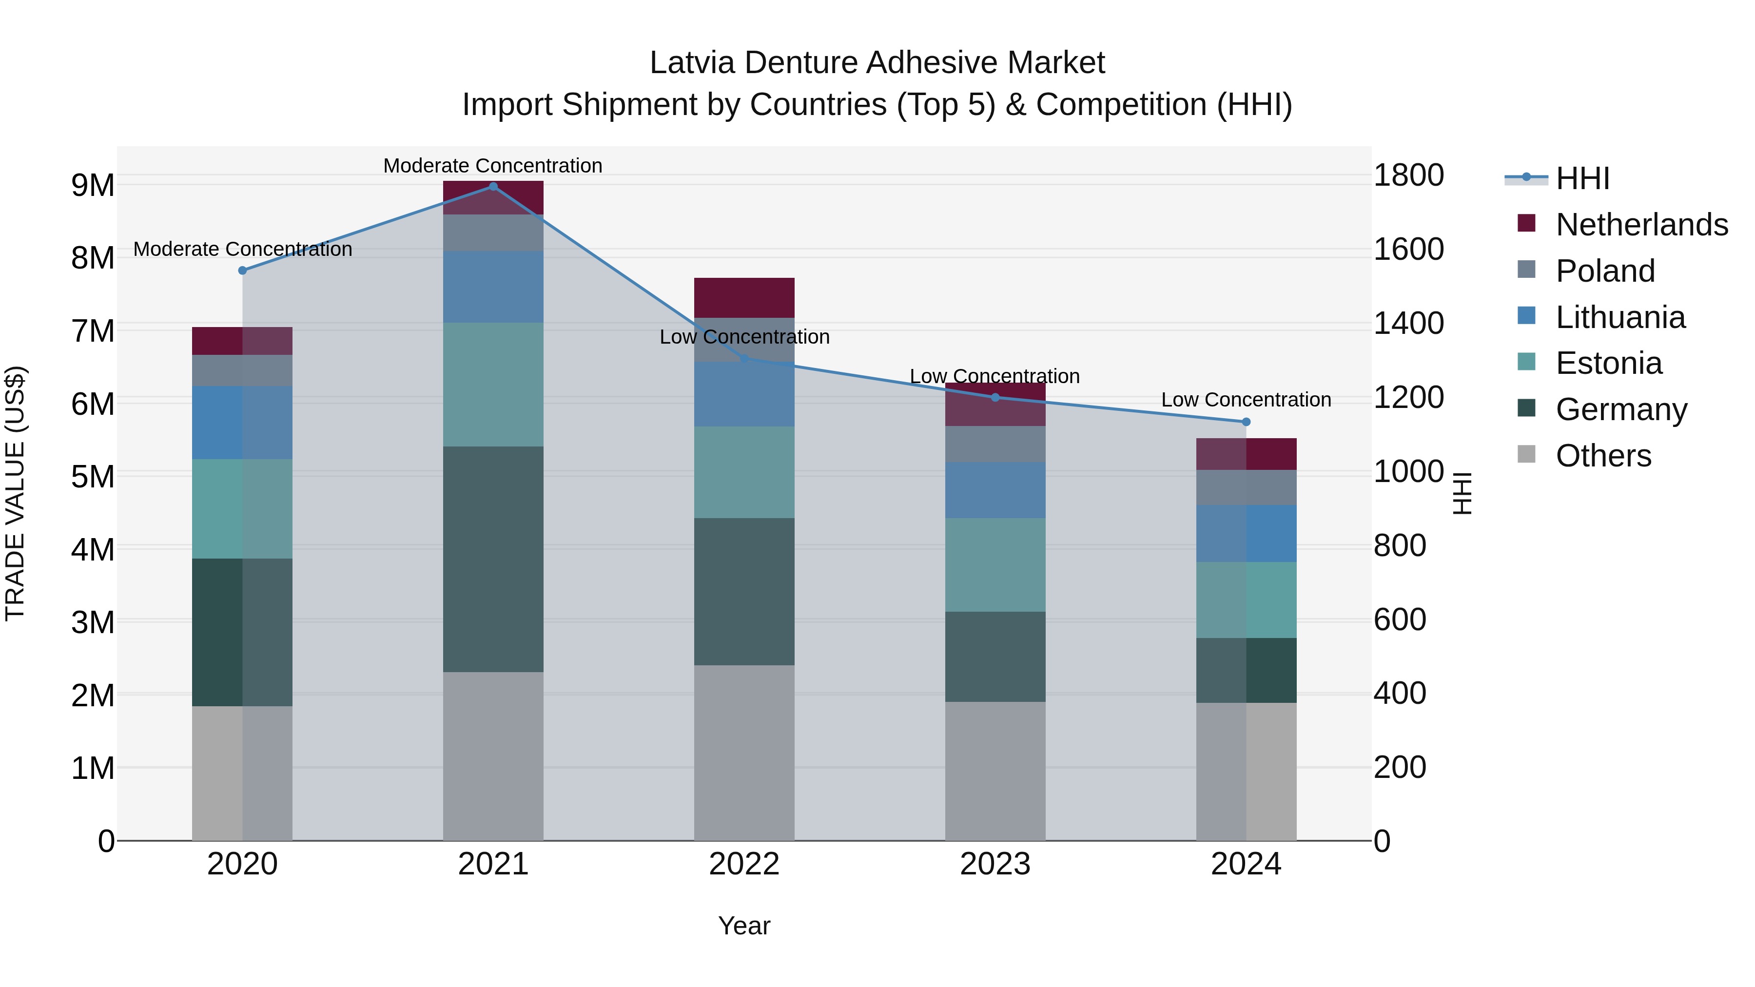
Task: Select the 2023 x-axis year label
Action: 995,864
